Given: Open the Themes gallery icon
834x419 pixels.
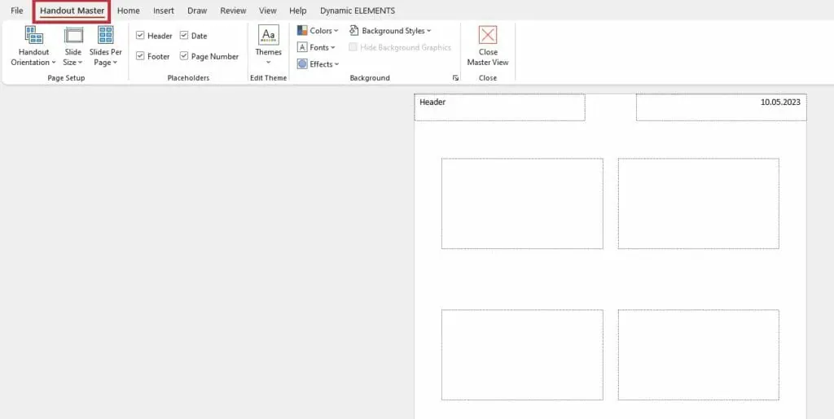Looking at the screenshot, I should (x=268, y=35).
